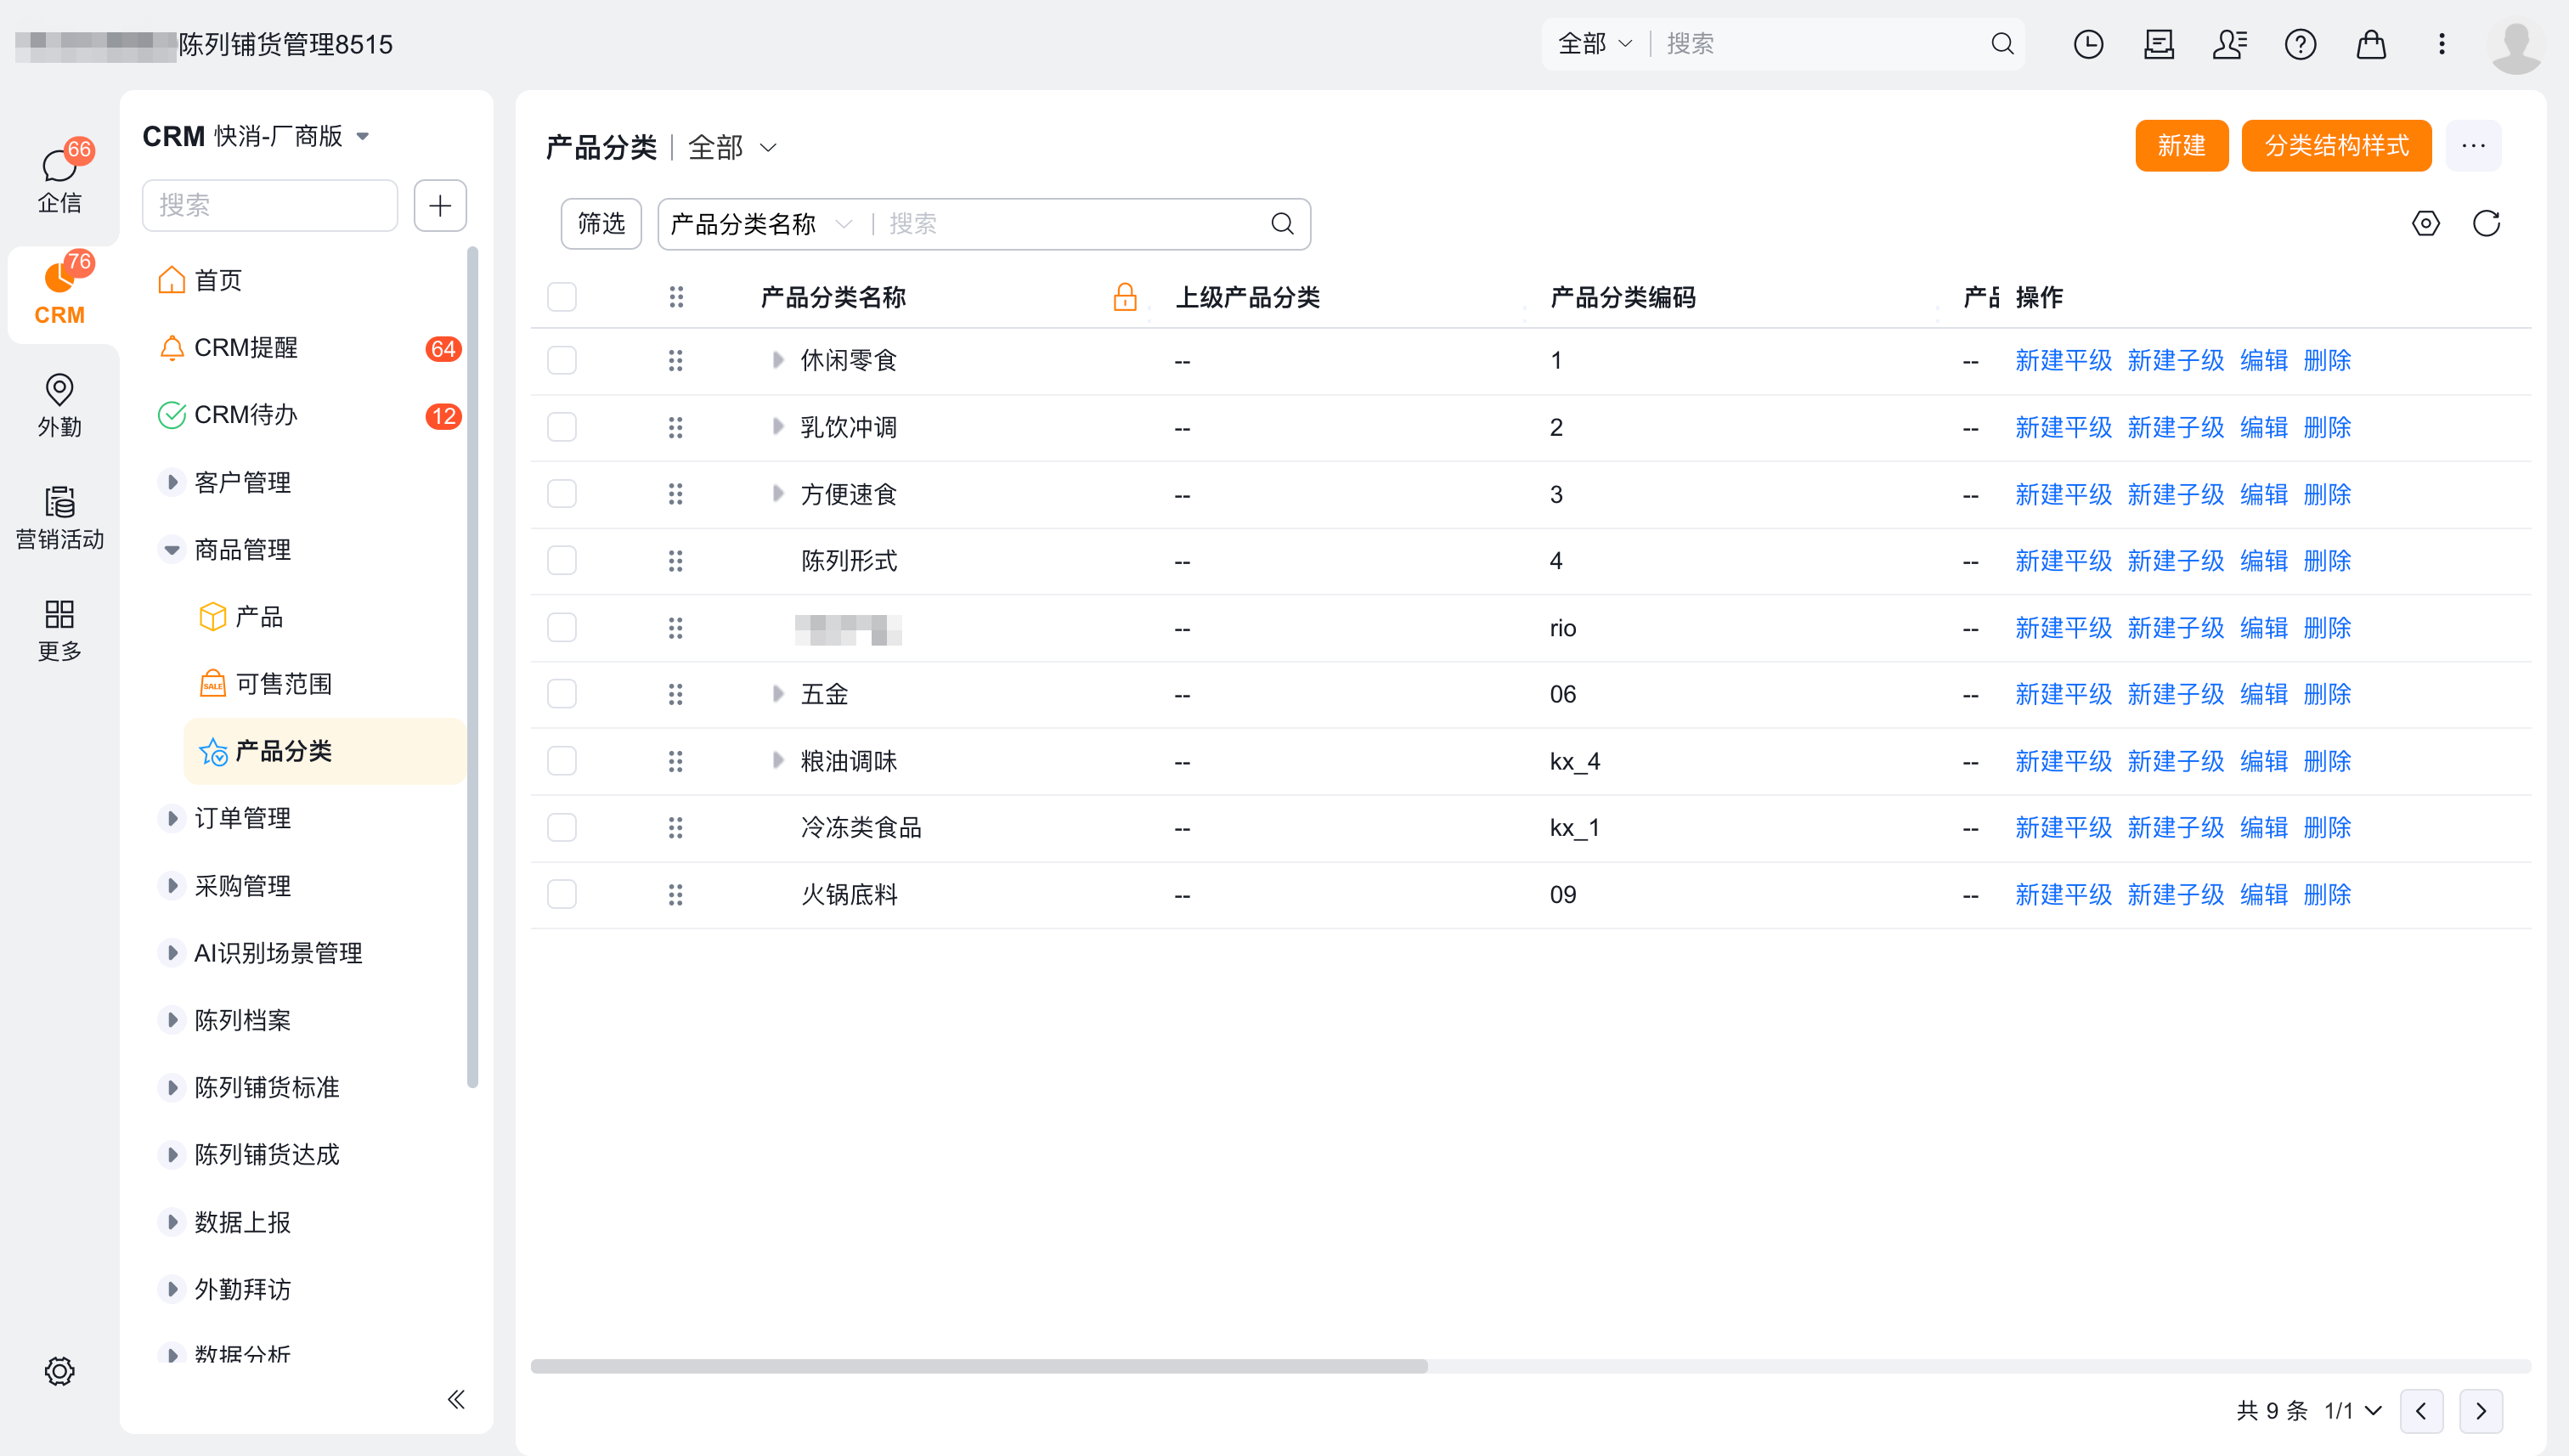Click the sidebar vertical scrollbar

472,668
